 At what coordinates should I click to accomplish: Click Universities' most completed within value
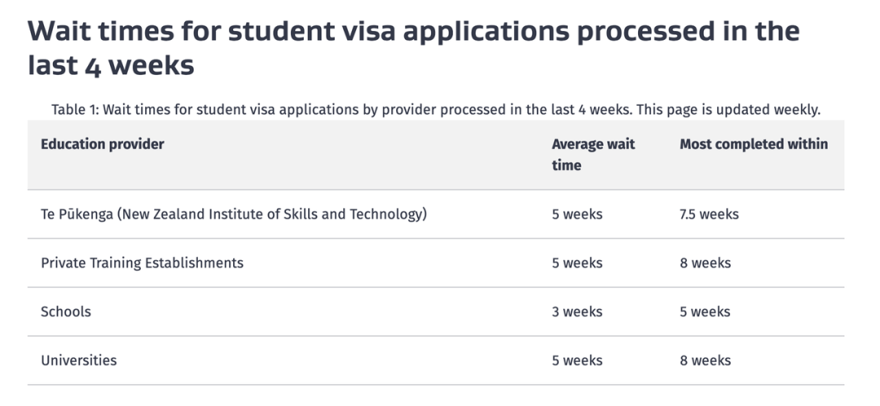pos(705,360)
